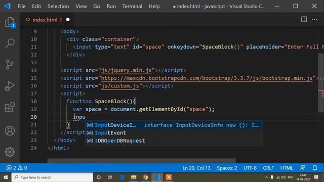The width and height of the screenshot is (324, 182).
Task: Open the notifications bell in status bar
Action: tap(315, 168)
